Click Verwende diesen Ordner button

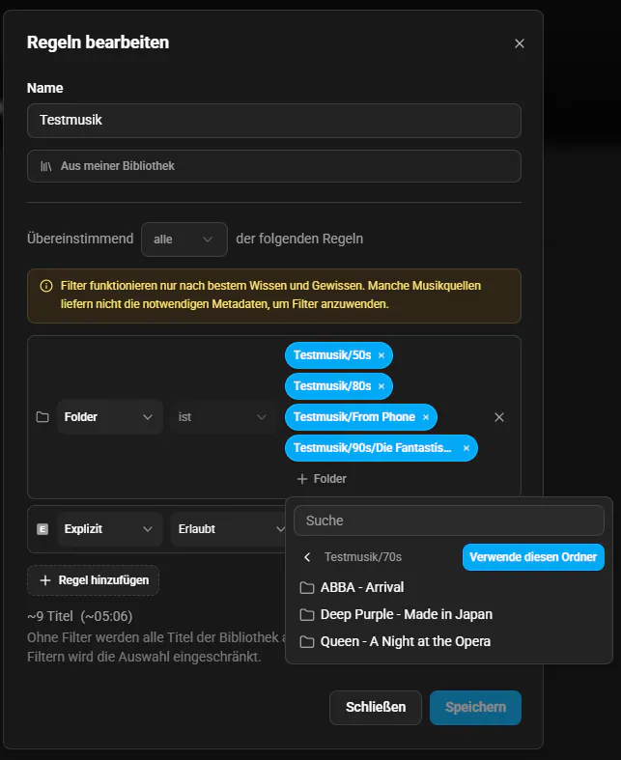(533, 557)
